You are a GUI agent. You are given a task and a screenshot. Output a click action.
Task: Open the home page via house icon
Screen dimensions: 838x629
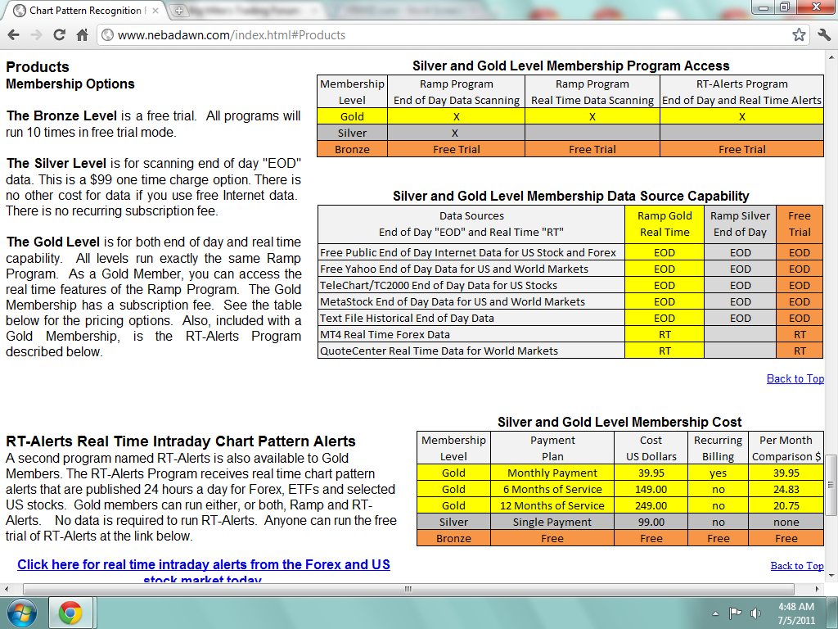coord(83,35)
